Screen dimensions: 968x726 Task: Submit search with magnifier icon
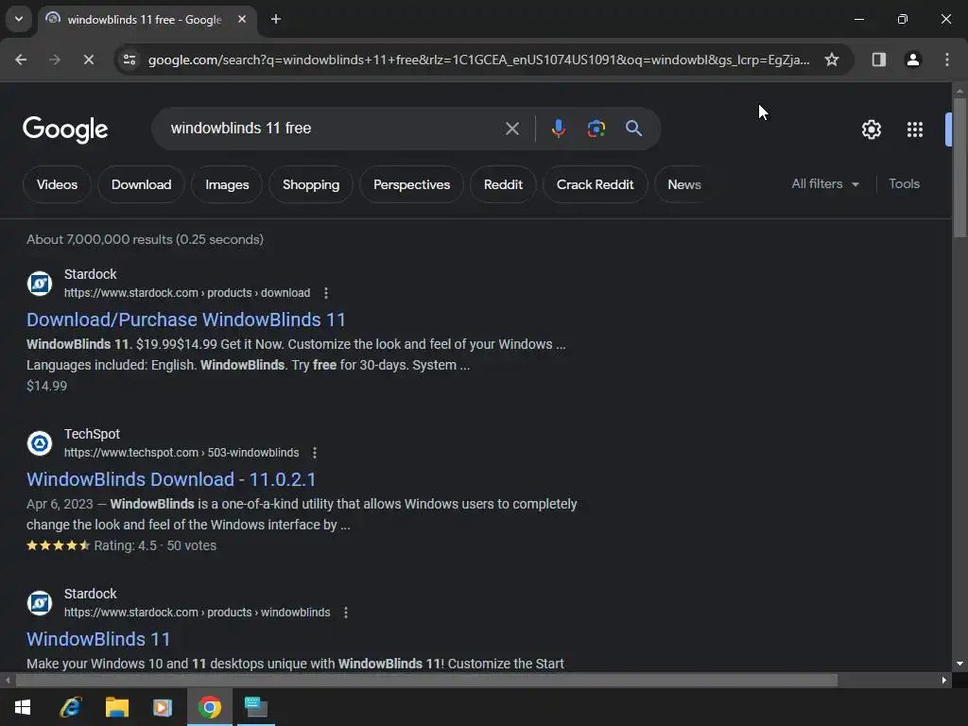click(x=633, y=129)
